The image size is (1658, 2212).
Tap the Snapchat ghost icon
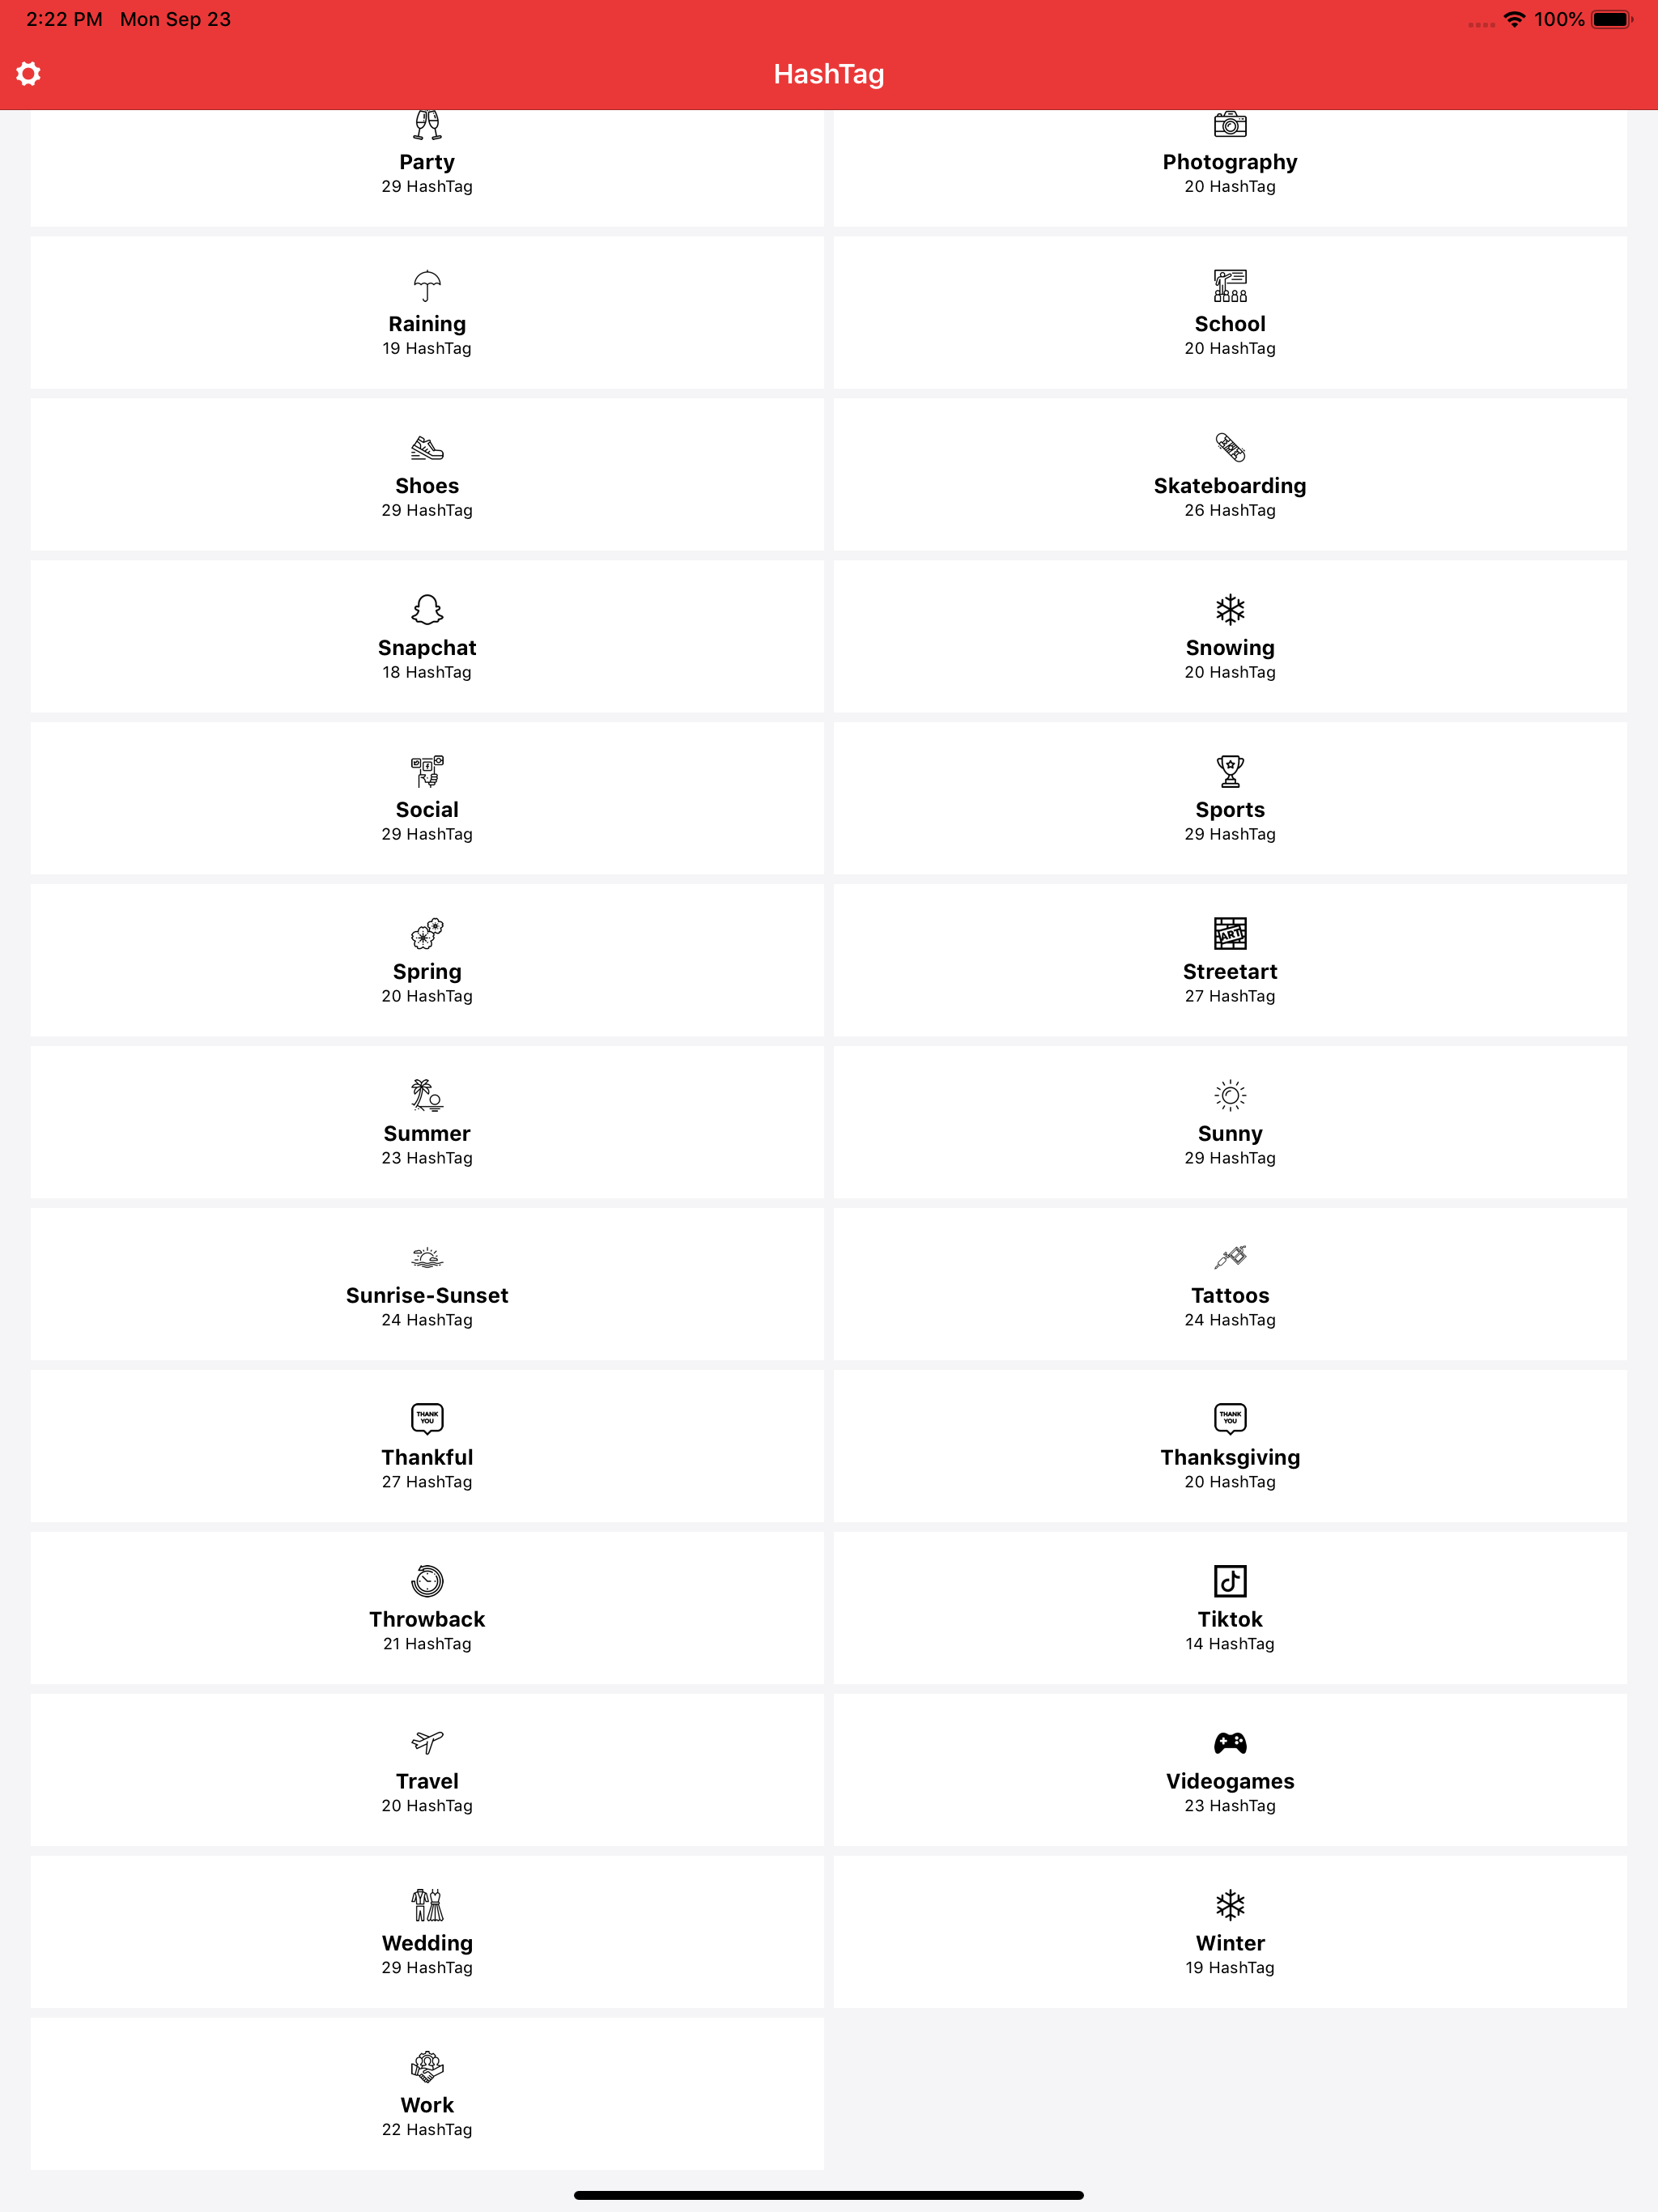click(x=427, y=609)
